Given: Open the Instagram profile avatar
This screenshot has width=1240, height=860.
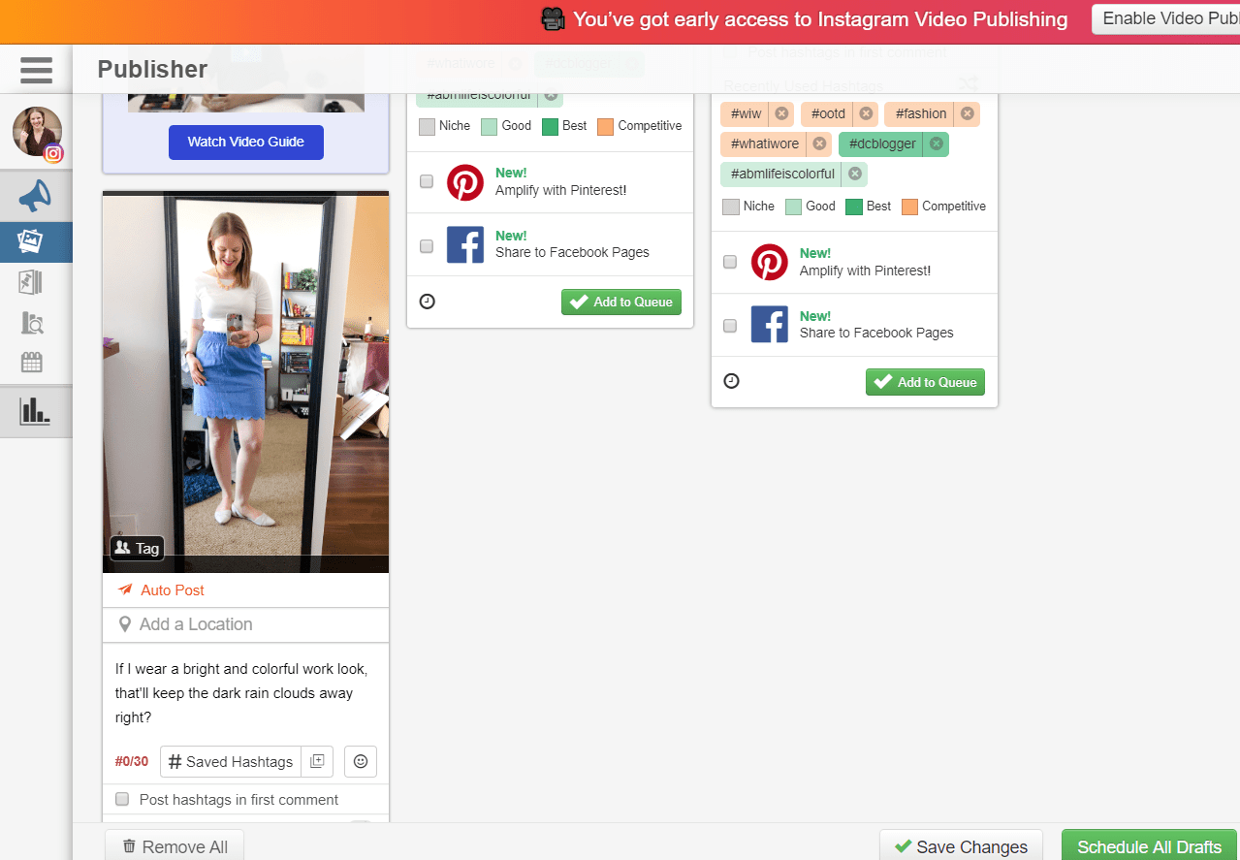Looking at the screenshot, I should click(37, 133).
